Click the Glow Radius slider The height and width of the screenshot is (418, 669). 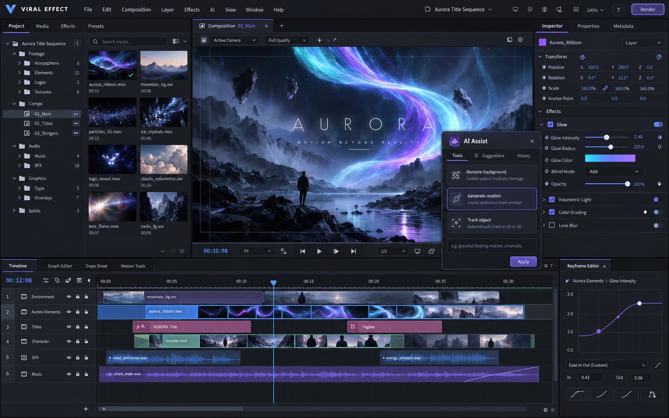[607, 147]
